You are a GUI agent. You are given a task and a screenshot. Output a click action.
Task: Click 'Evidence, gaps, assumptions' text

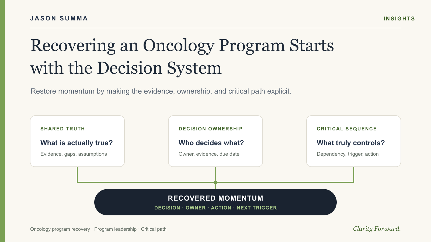[74, 154]
